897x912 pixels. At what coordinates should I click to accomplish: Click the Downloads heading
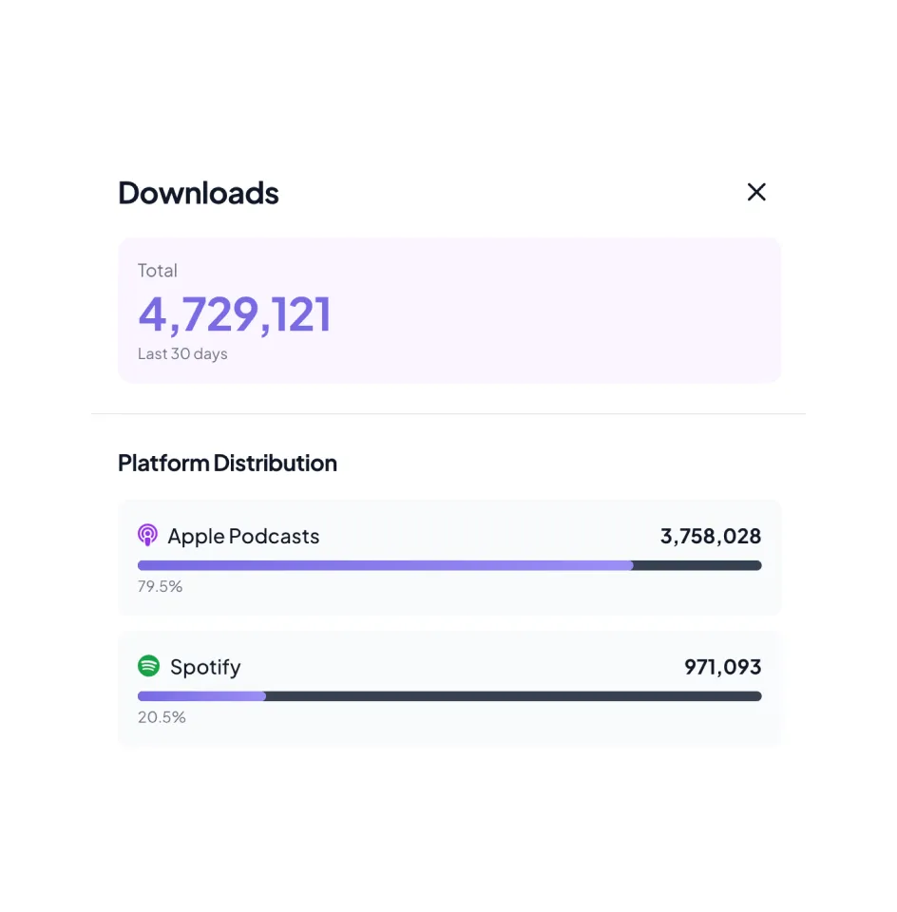tap(198, 192)
